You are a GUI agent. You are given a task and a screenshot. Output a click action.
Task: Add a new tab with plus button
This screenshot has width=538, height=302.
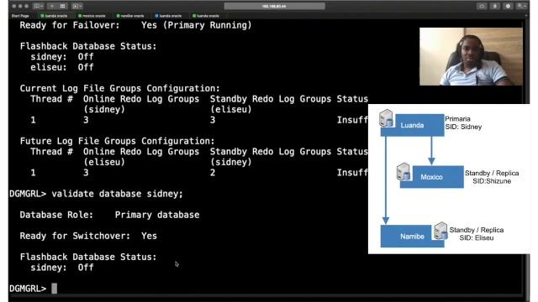pyautogui.click(x=526, y=15)
